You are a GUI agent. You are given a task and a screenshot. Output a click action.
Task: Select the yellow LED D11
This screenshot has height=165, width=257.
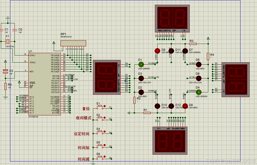click(171, 51)
